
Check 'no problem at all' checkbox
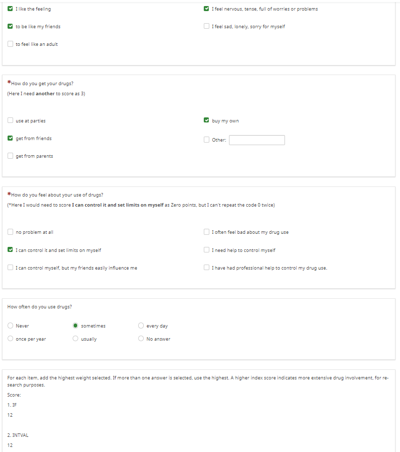tap(11, 232)
